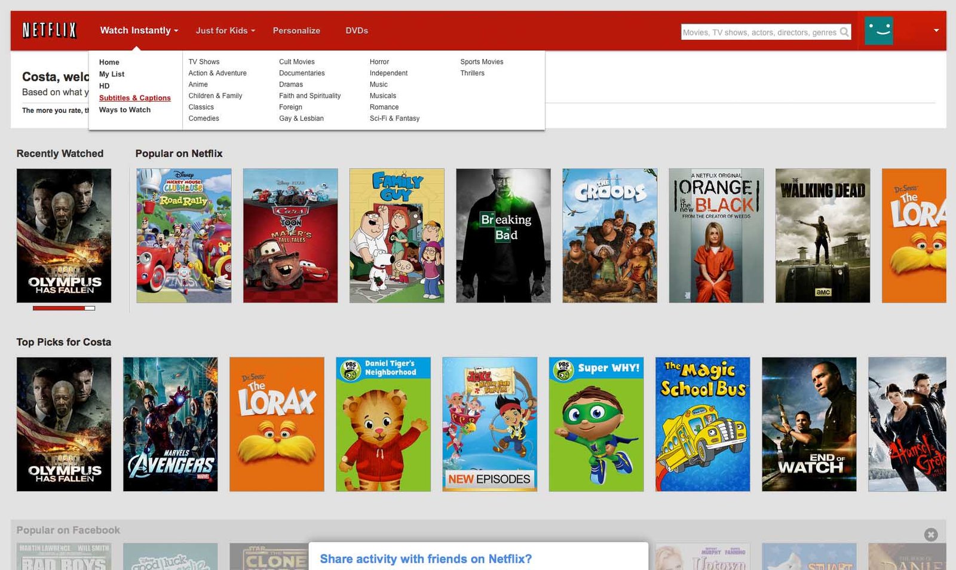Open the Watch Instantly dropdown
Image resolution: width=956 pixels, height=570 pixels.
[x=139, y=30]
